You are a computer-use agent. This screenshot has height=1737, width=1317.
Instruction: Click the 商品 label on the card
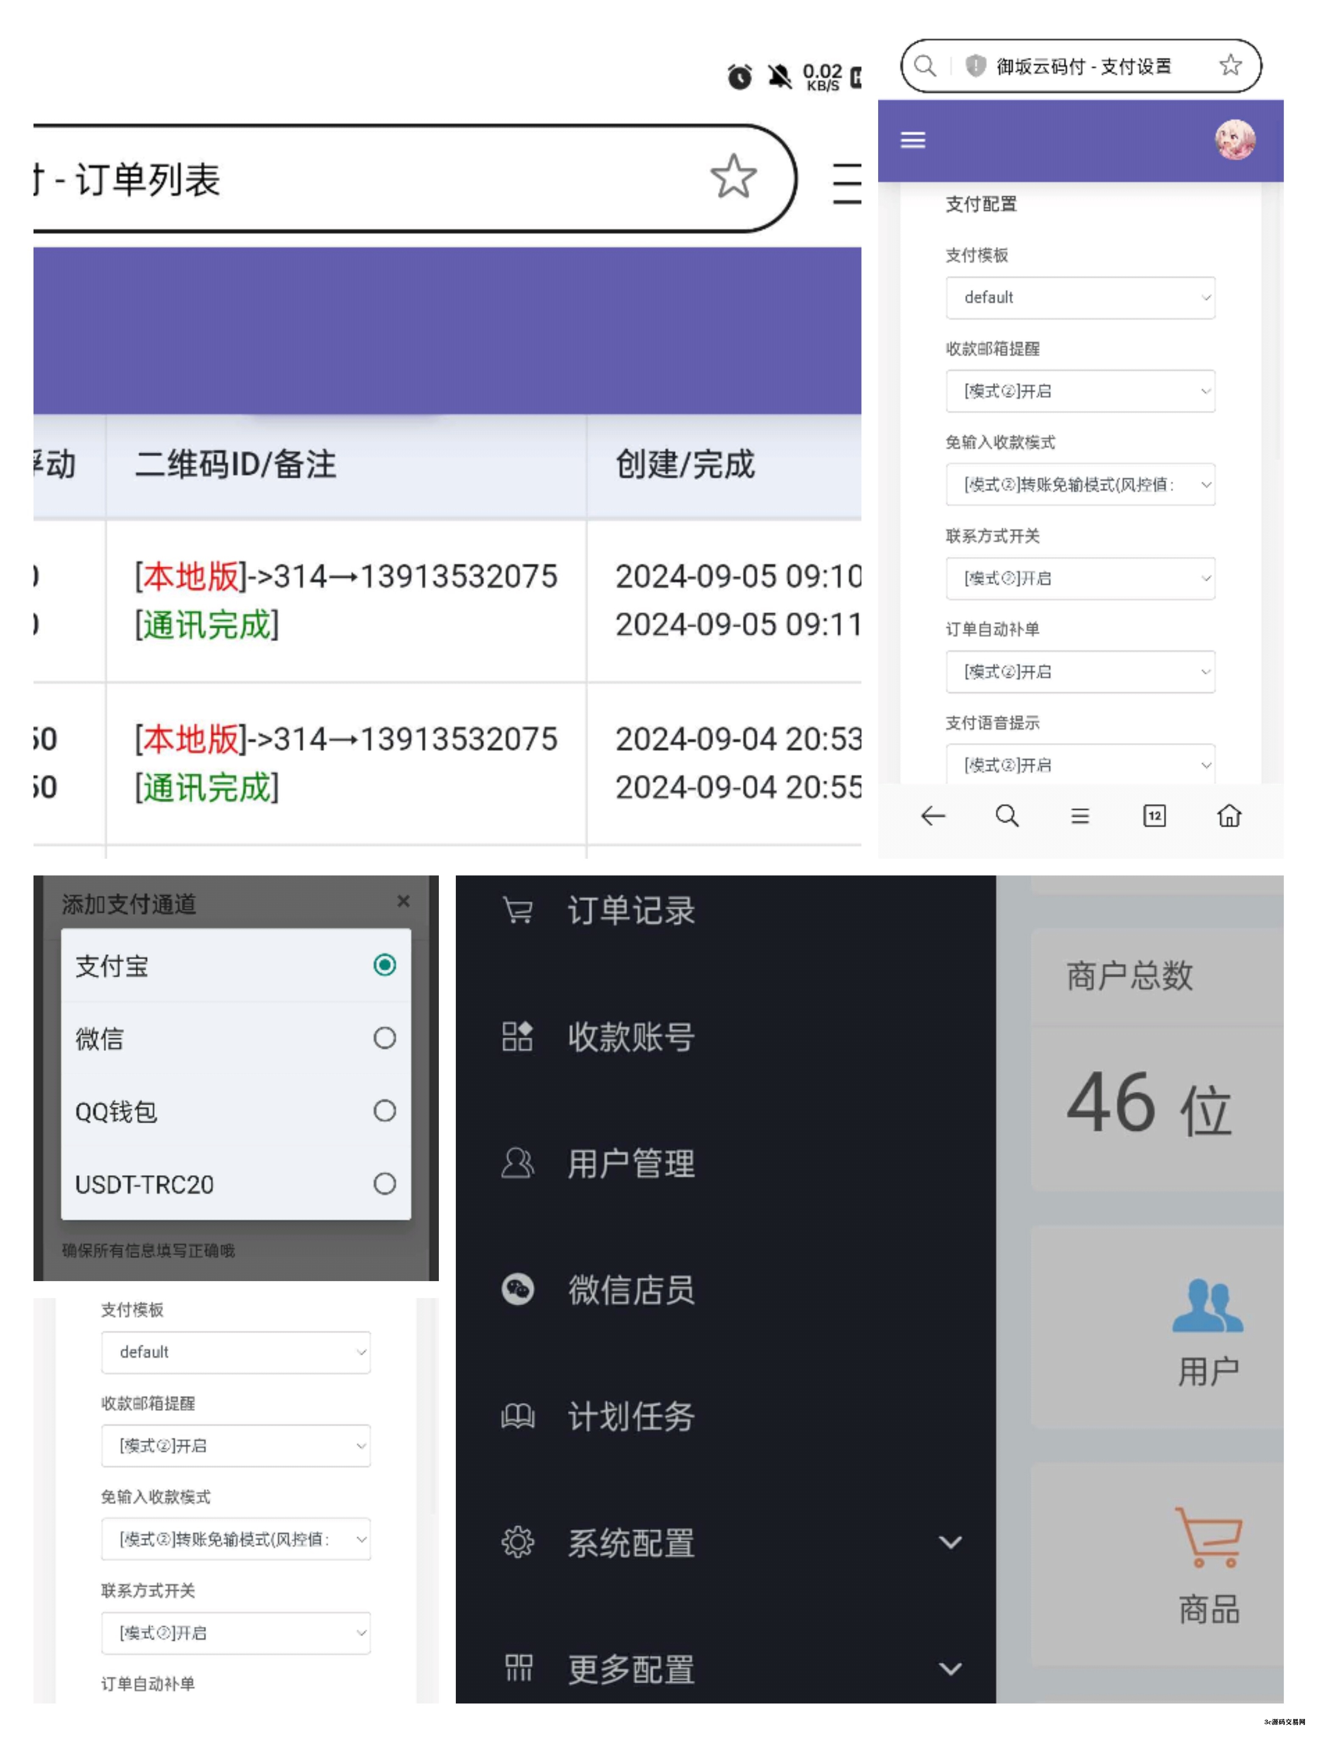[1208, 1609]
